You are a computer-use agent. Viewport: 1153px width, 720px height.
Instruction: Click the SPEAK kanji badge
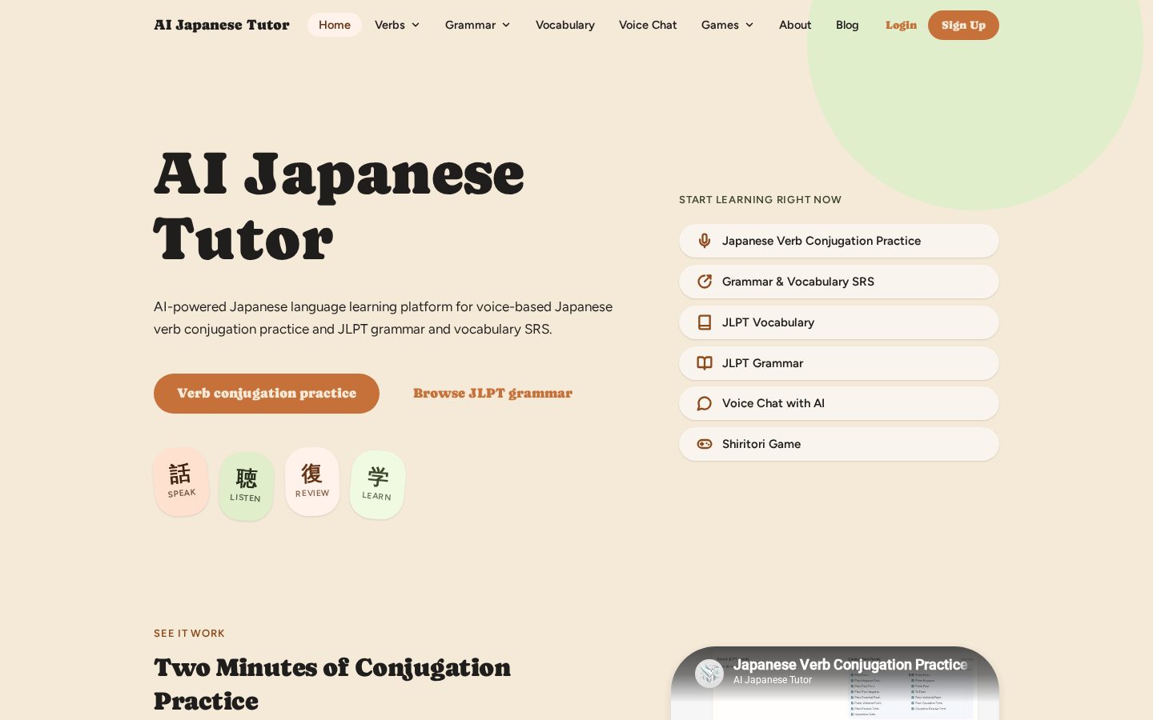click(181, 482)
